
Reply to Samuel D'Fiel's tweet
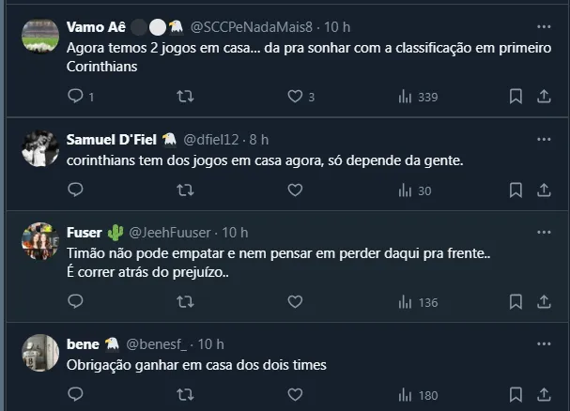point(76,190)
